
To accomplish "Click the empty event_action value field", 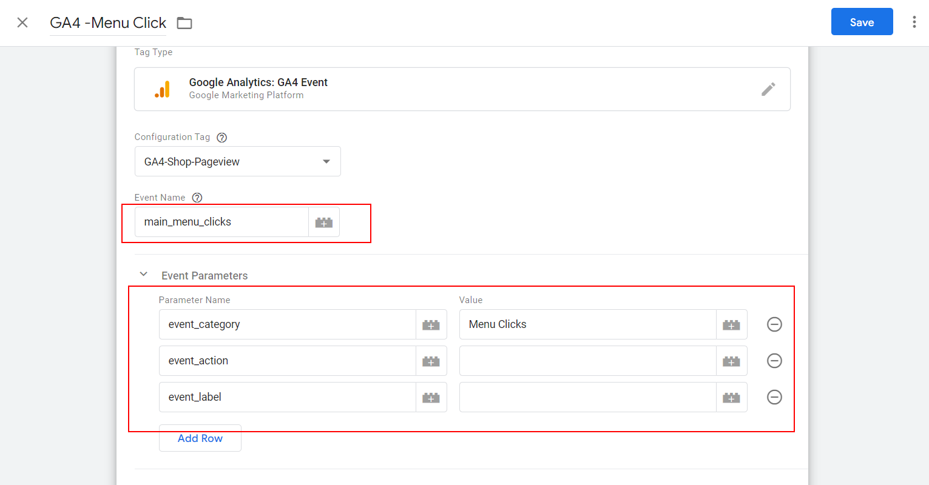I will (x=587, y=361).
